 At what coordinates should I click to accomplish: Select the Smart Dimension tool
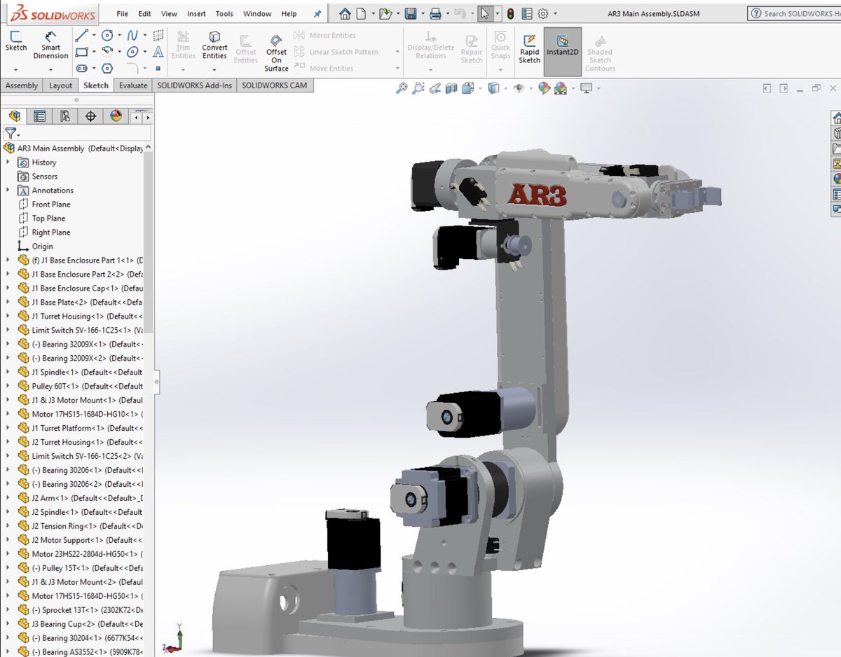pyautogui.click(x=50, y=46)
